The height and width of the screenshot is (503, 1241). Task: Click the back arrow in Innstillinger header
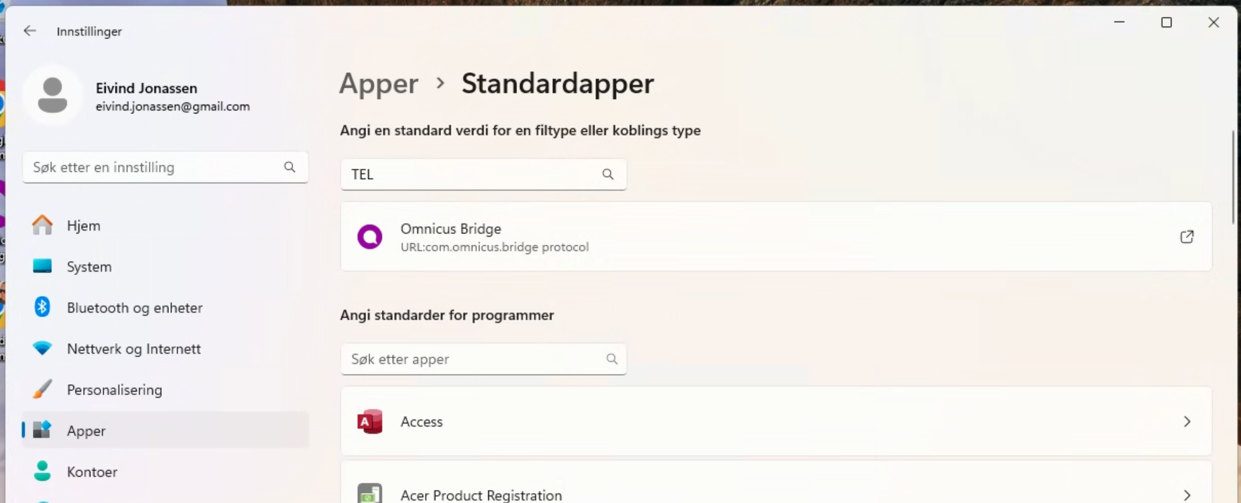click(30, 31)
